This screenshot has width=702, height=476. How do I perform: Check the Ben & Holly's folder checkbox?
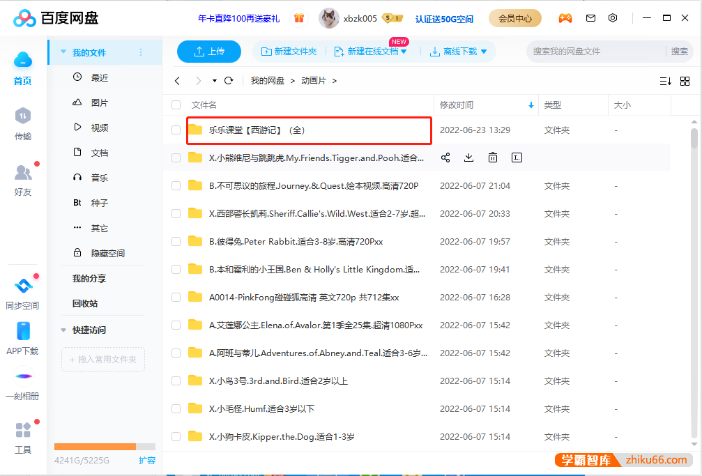coord(176,269)
